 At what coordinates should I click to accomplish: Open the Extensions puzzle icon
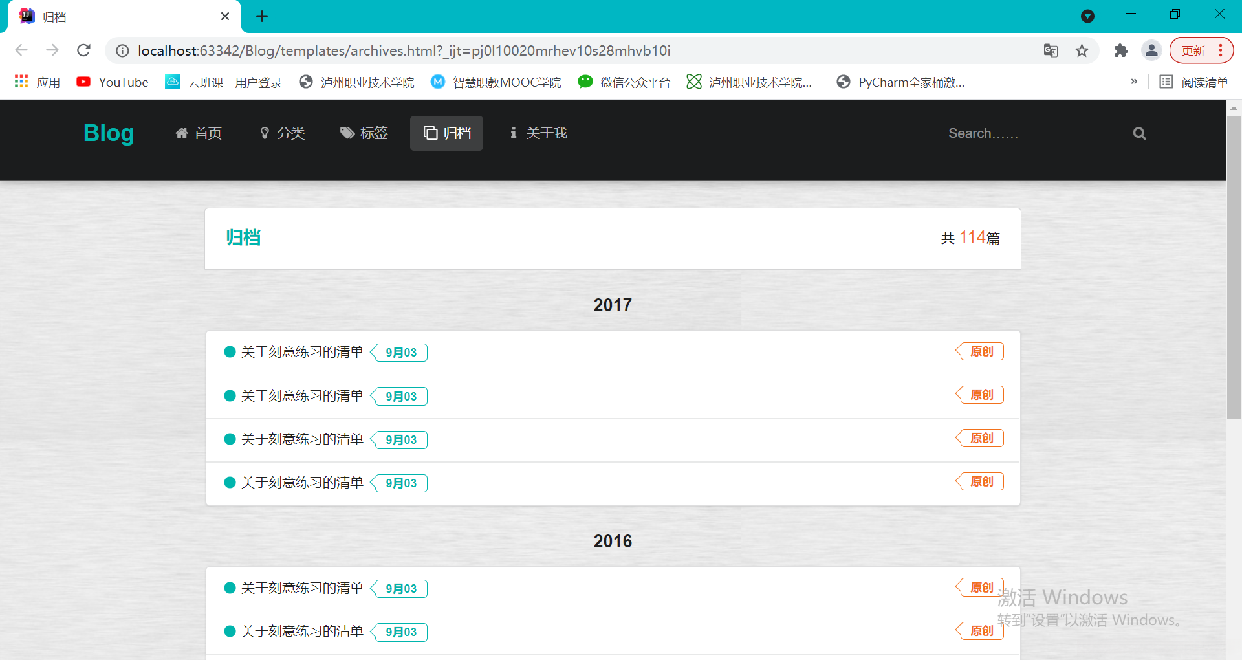click(1120, 50)
